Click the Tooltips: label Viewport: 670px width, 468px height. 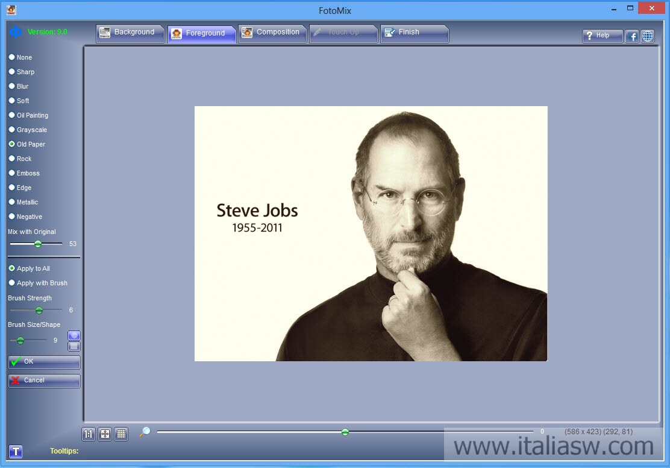[64, 451]
